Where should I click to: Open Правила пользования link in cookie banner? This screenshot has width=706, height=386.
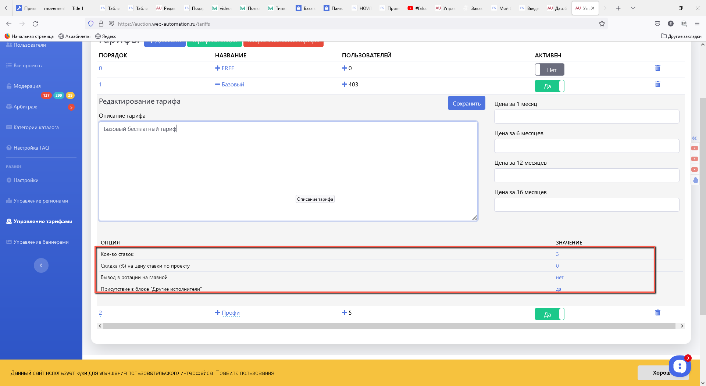pyautogui.click(x=245, y=373)
